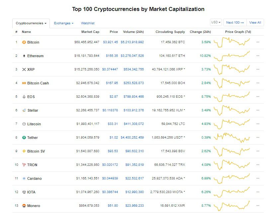Click the TRON red logo icon

click(x=24, y=165)
